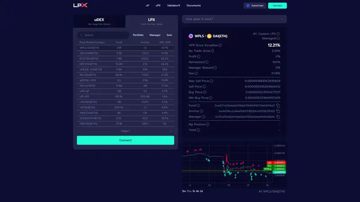Toggle the Portfolio filter
The height and width of the screenshot is (202, 360).
138,35
